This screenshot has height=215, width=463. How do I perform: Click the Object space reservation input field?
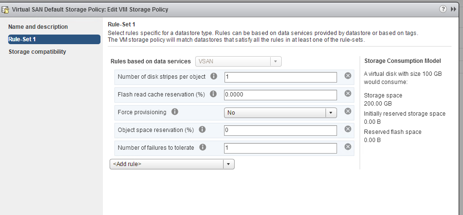click(x=280, y=131)
